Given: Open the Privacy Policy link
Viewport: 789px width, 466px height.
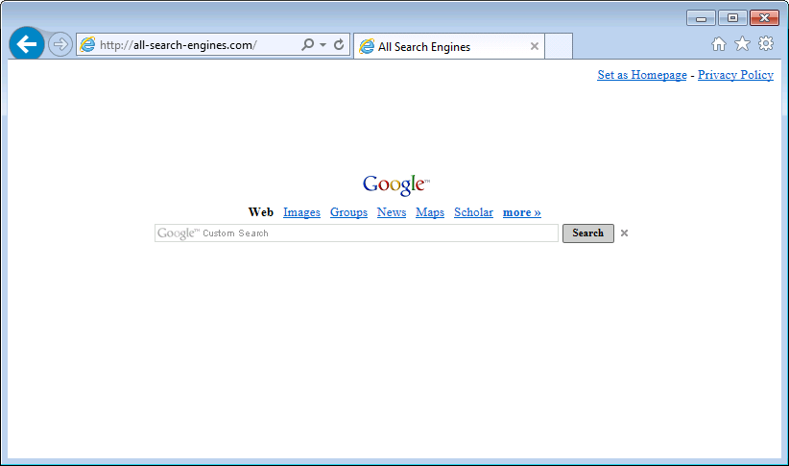Looking at the screenshot, I should (x=735, y=75).
